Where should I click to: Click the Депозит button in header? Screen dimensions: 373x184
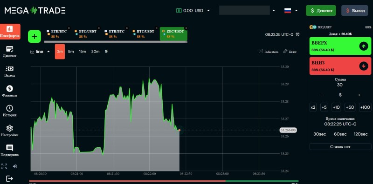tap(321, 11)
